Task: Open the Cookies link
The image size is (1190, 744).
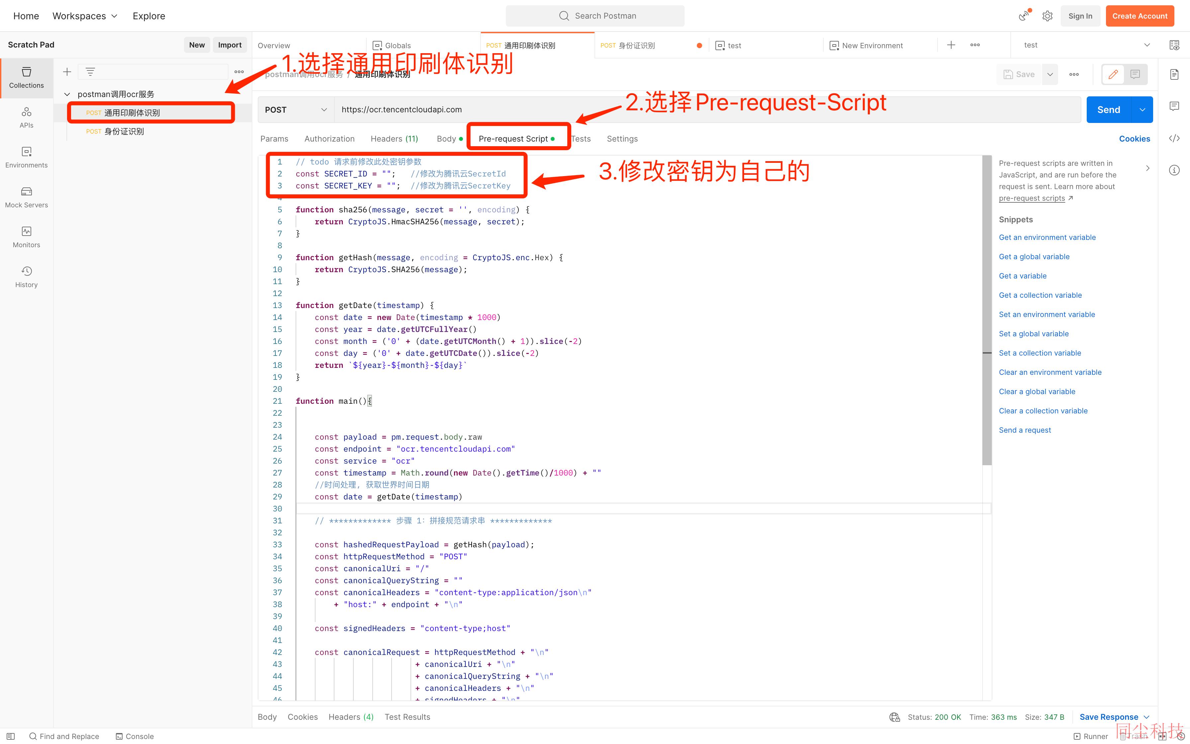Action: click(1135, 139)
